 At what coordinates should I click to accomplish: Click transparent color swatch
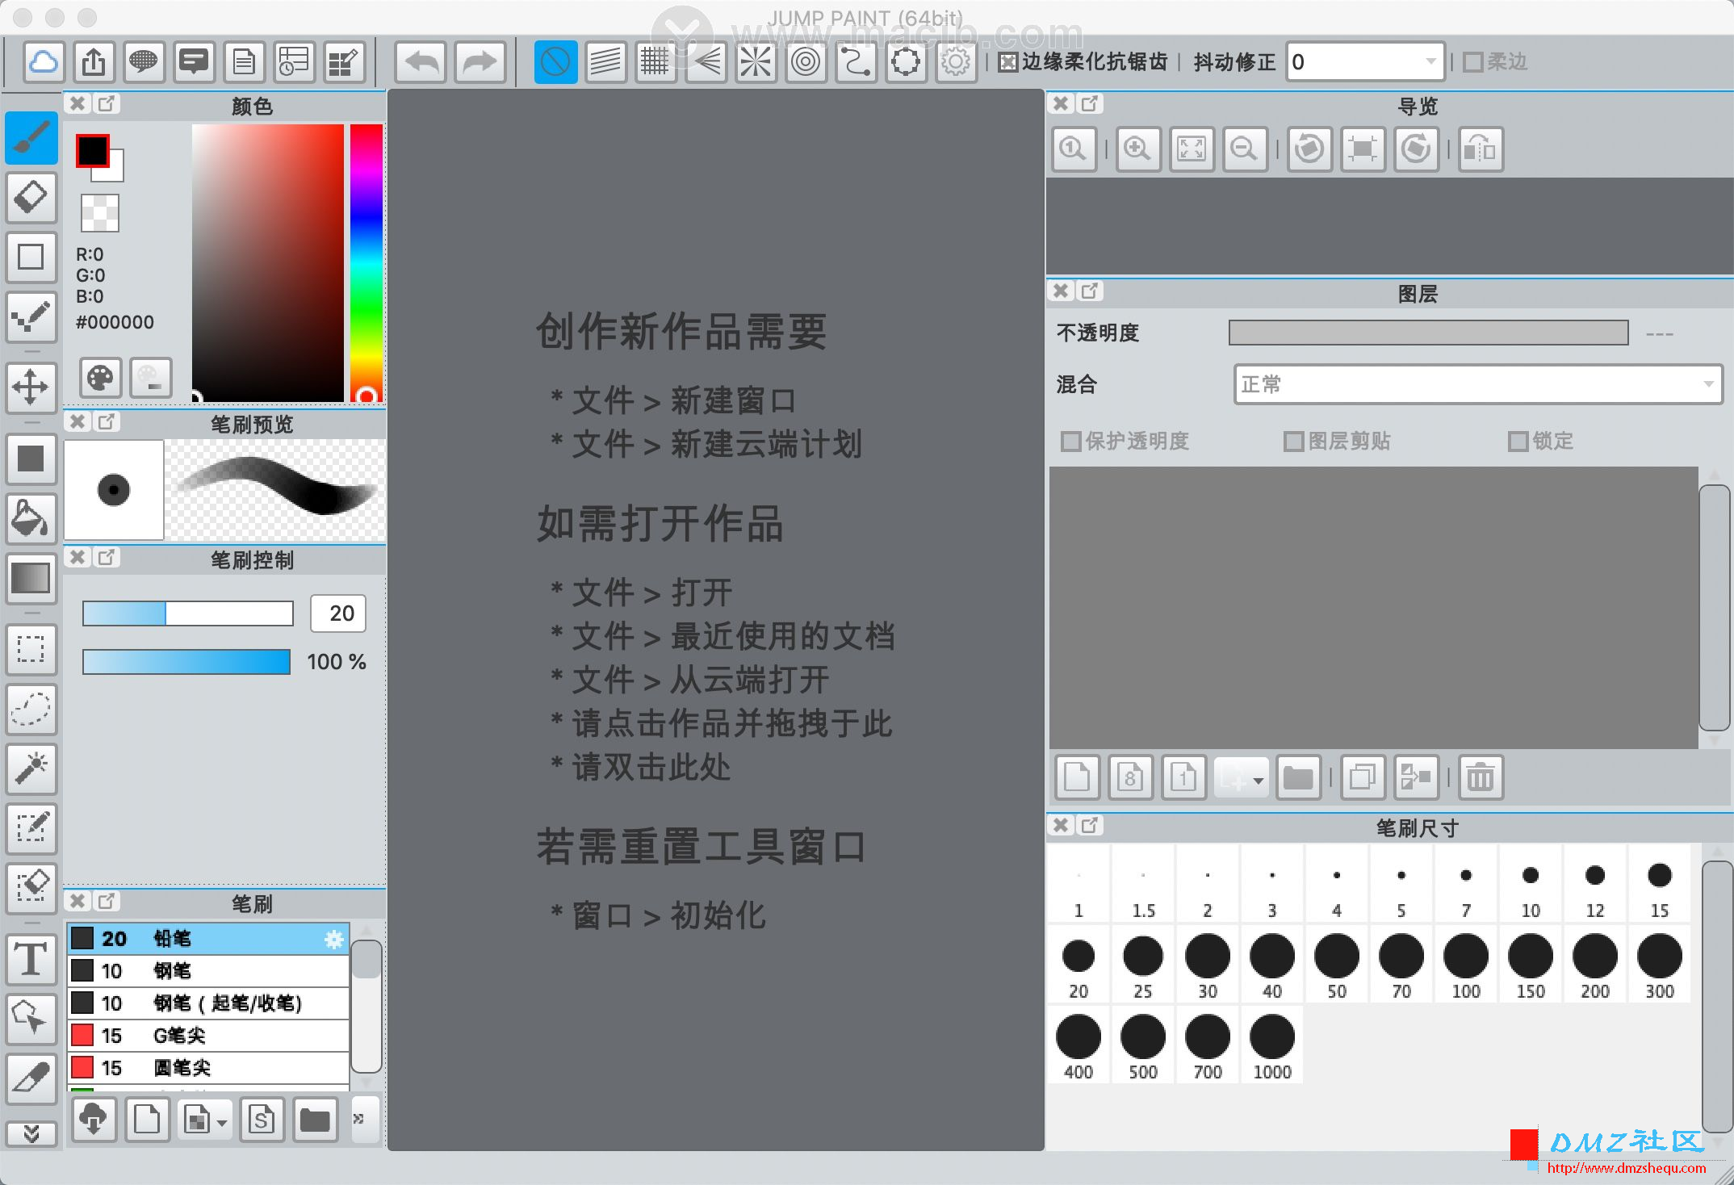[100, 213]
